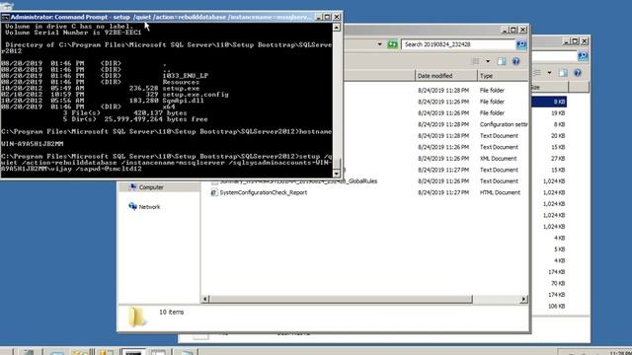Open Help icon in back Explorer window
Image resolution: width=632 pixels, height=355 pixels.
pos(578,73)
